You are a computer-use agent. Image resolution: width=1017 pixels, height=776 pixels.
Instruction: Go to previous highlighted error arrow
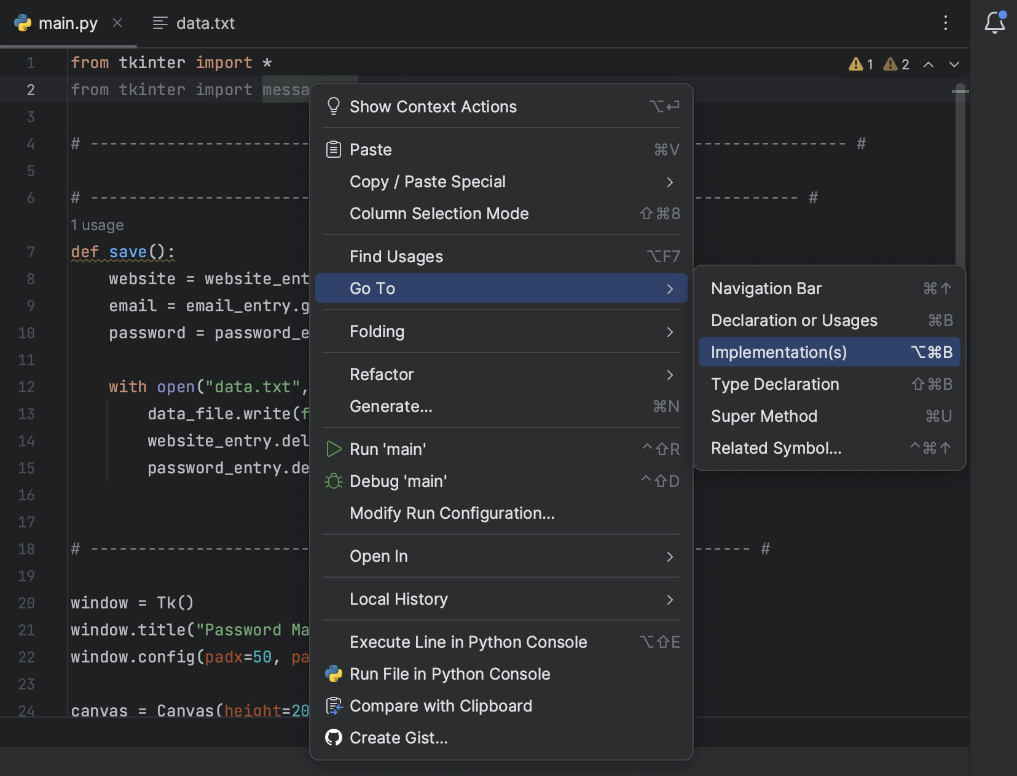click(929, 64)
